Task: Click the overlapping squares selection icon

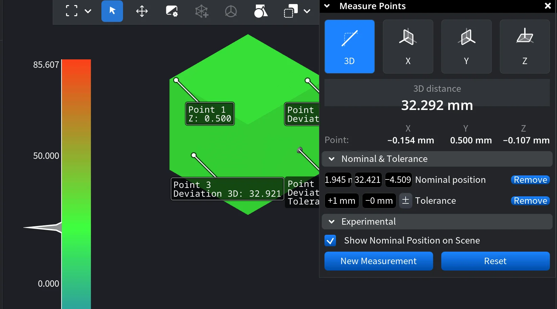Action: [x=290, y=11]
